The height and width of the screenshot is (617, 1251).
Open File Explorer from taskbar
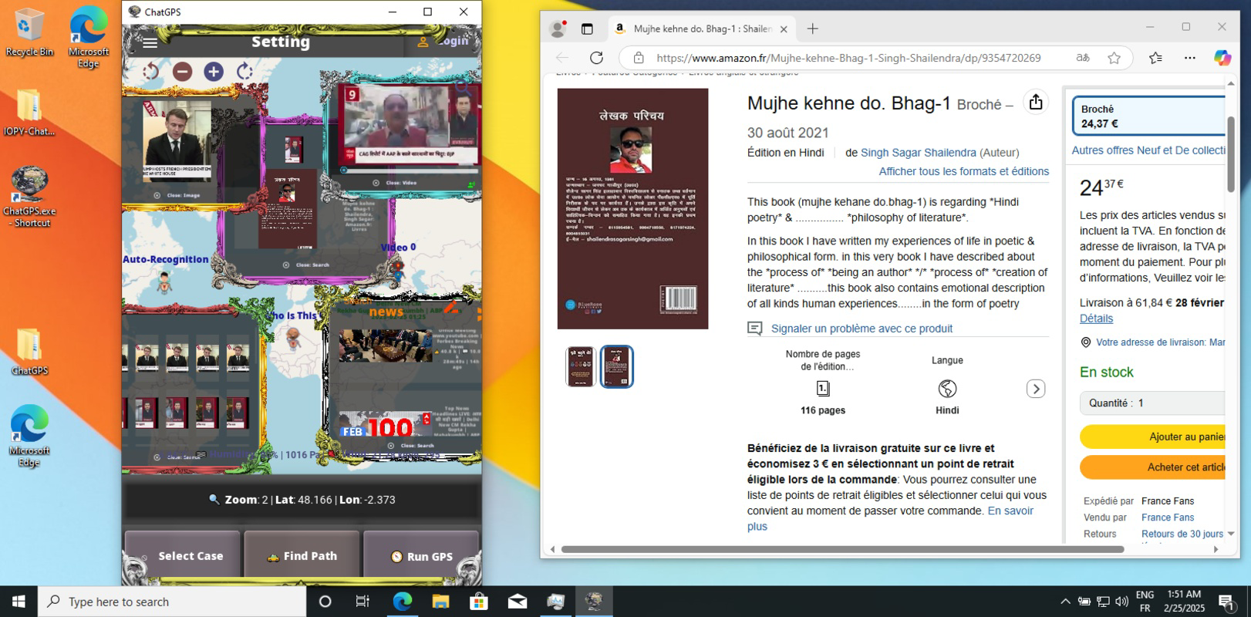[x=440, y=602]
